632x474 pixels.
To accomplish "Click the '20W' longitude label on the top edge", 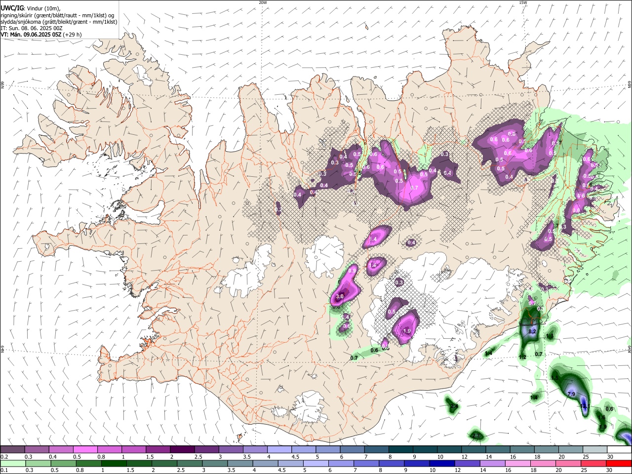I will [x=263, y=2].
